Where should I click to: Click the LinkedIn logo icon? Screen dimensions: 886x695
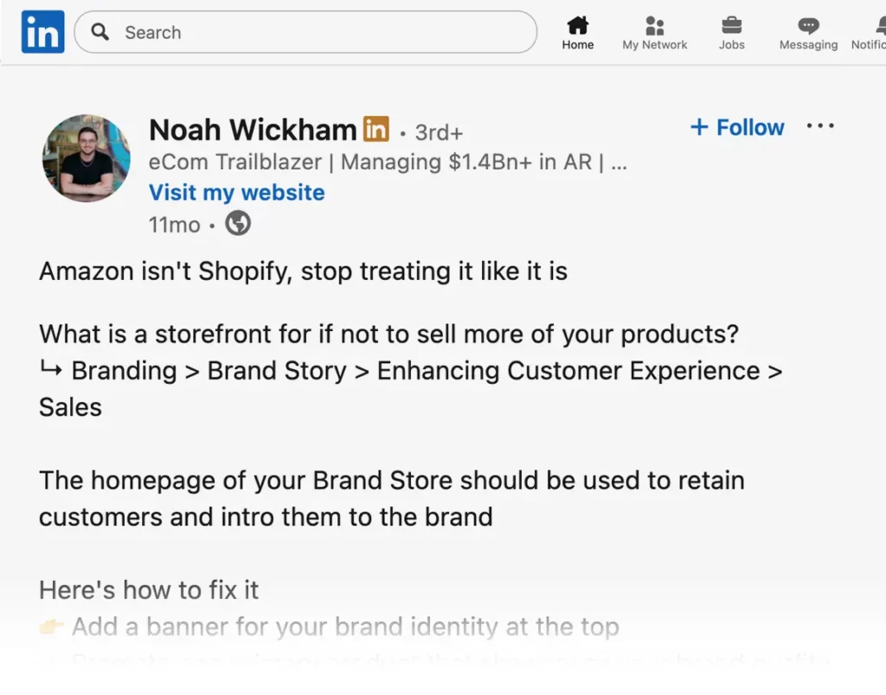pyautogui.click(x=42, y=32)
